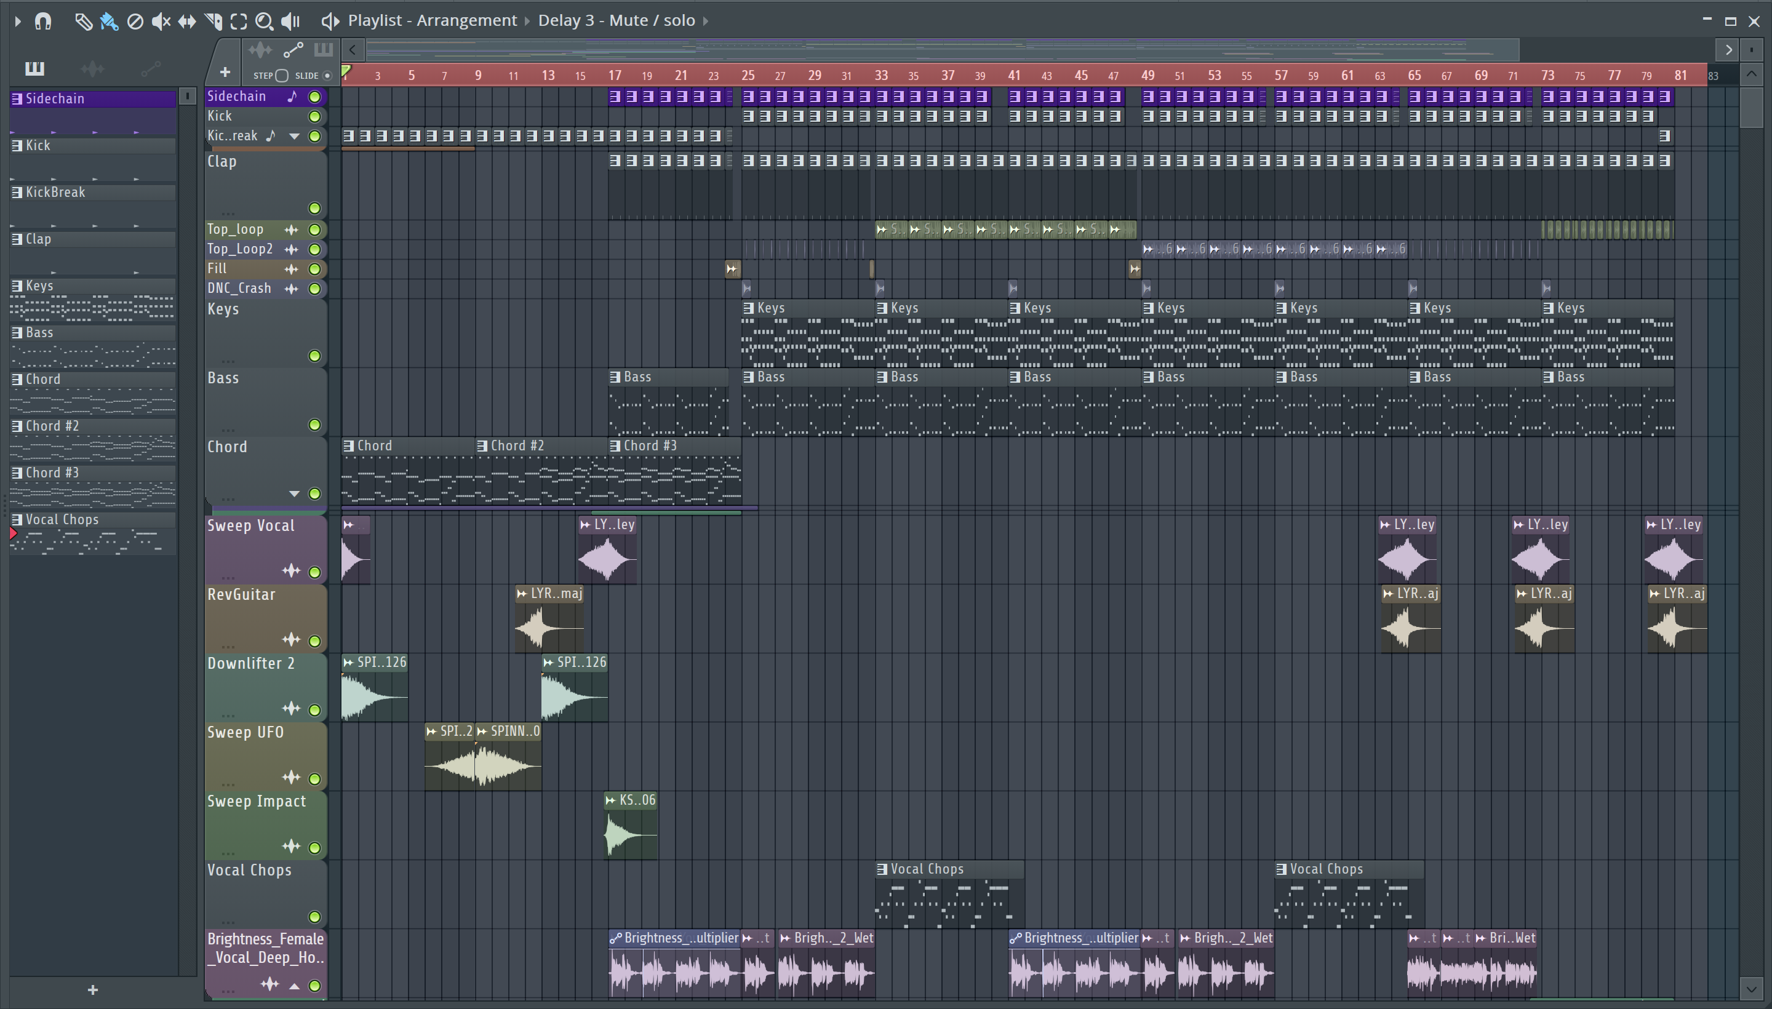
Task: Select the Slice tool
Action: coord(214,22)
